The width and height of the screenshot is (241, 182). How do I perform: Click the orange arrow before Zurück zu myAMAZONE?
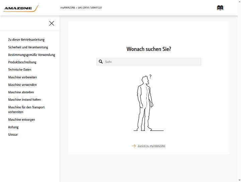point(134,146)
